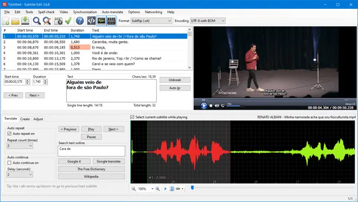Click the green double-arrow waveform icon

178,189
